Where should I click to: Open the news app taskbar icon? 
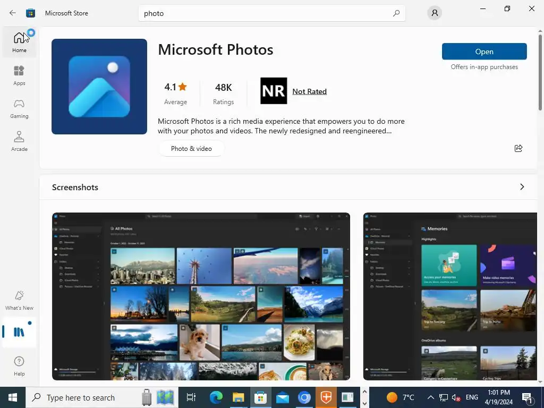pos(347,397)
